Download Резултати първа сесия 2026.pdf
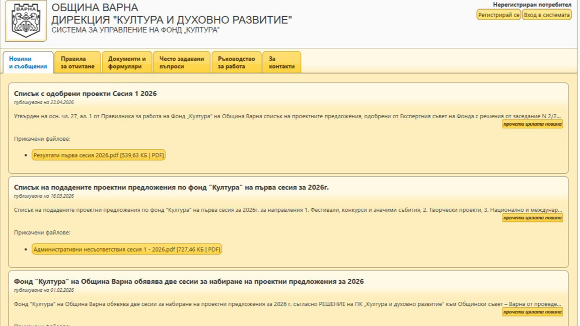 pos(98,155)
